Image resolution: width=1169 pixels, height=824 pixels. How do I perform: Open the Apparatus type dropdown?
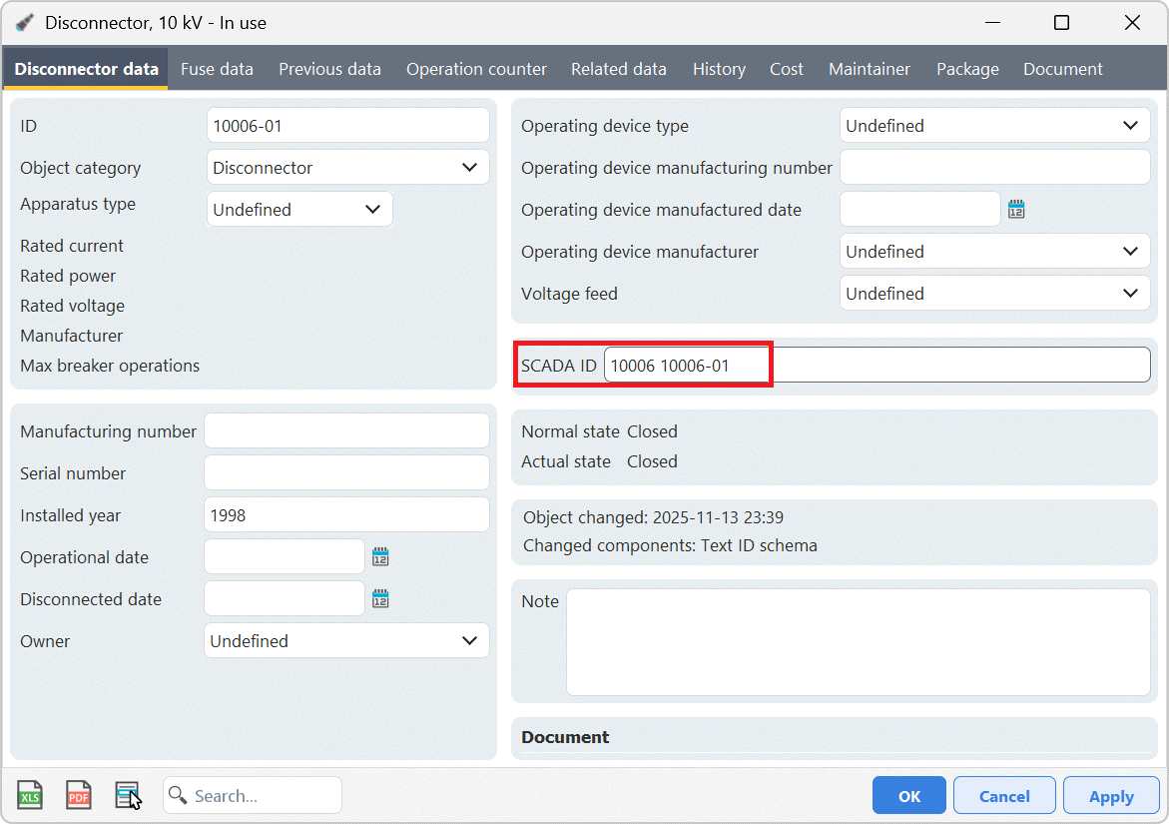pyautogui.click(x=372, y=210)
